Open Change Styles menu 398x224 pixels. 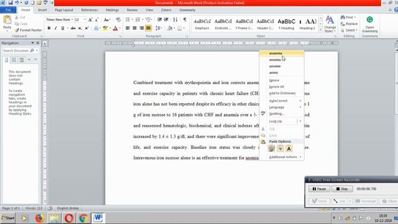click(330, 24)
